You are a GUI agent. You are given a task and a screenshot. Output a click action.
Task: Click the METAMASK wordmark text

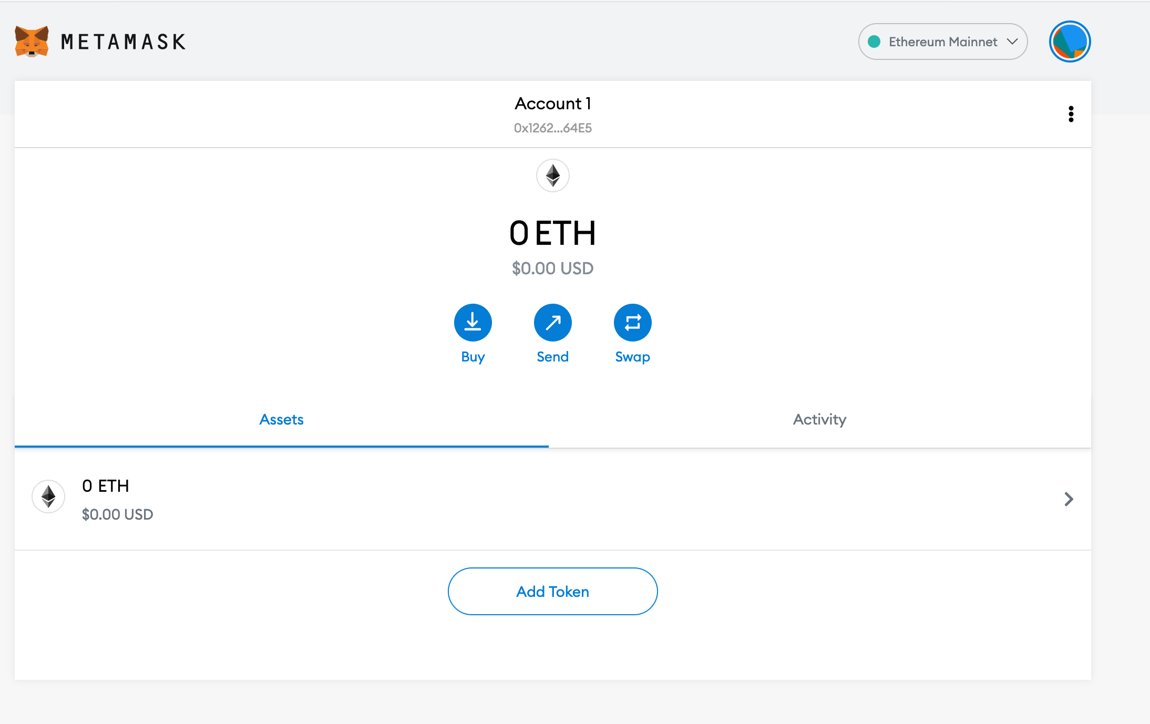point(124,42)
